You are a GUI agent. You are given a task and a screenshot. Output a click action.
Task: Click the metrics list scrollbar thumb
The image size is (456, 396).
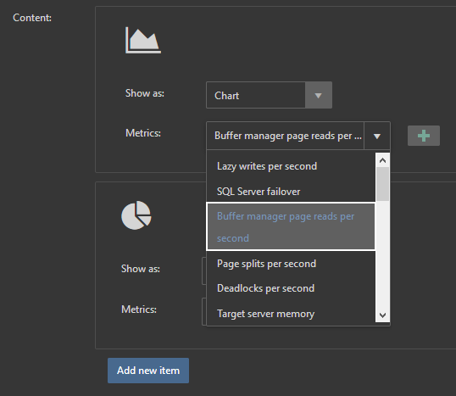pyautogui.click(x=383, y=184)
